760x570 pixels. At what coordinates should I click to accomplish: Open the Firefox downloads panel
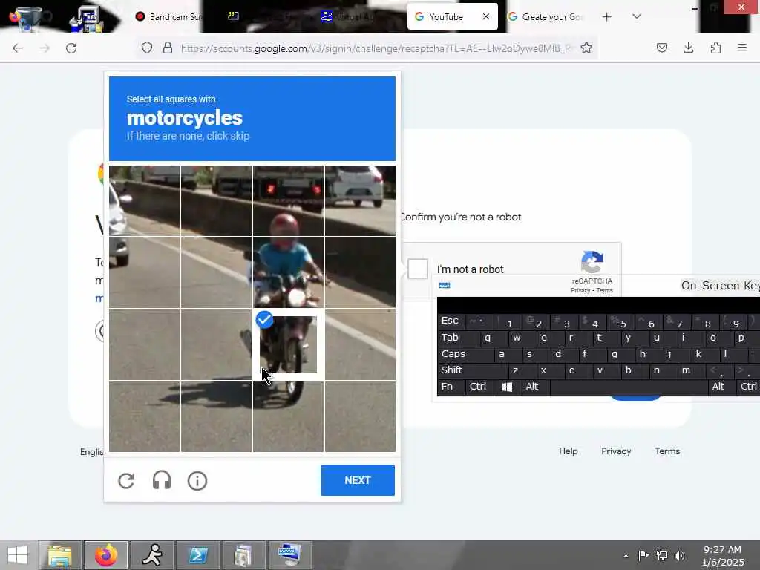(688, 47)
